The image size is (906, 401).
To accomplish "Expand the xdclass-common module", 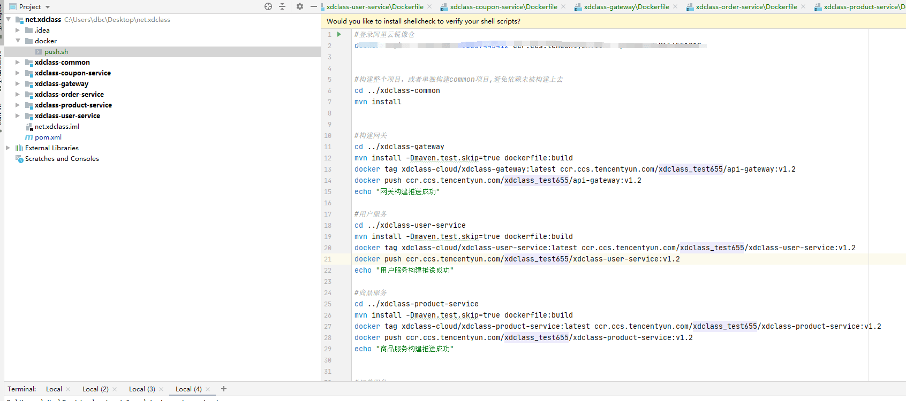I will point(18,63).
